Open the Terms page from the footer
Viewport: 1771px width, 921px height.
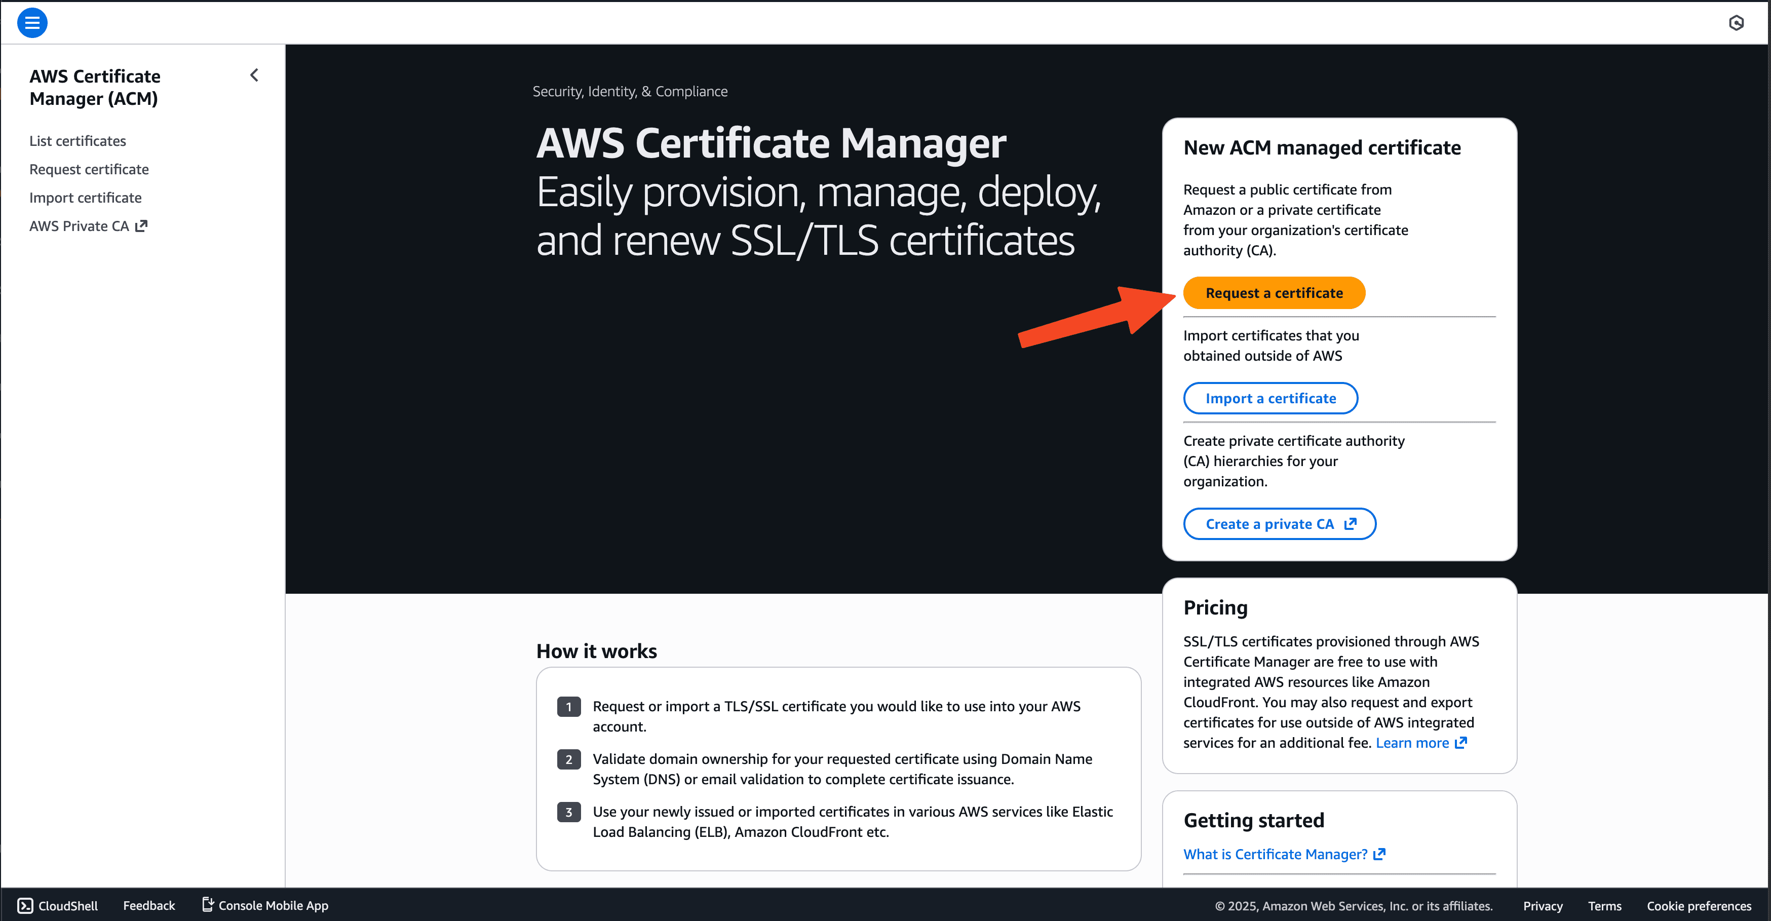(1604, 906)
